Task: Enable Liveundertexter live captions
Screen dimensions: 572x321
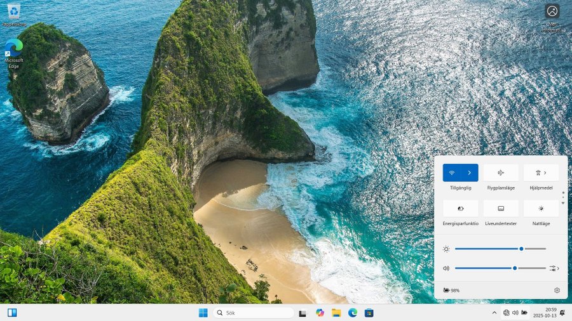Action: (x=501, y=208)
